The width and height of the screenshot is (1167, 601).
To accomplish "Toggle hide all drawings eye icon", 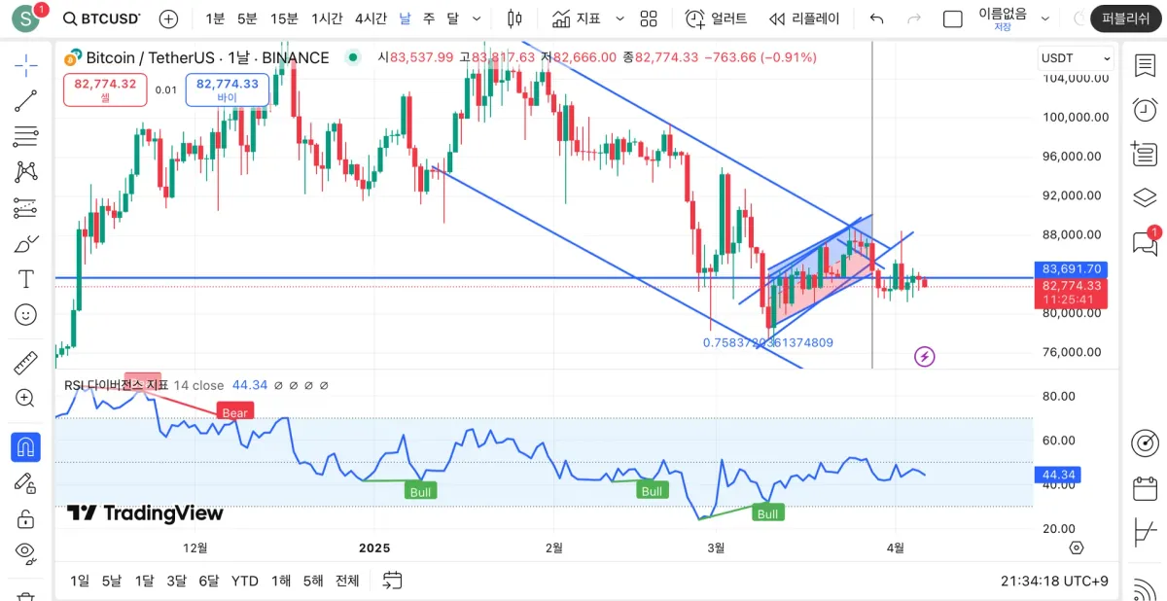I will (x=26, y=553).
